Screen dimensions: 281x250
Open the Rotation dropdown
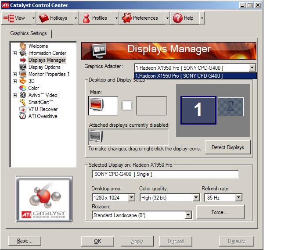pos(188,215)
